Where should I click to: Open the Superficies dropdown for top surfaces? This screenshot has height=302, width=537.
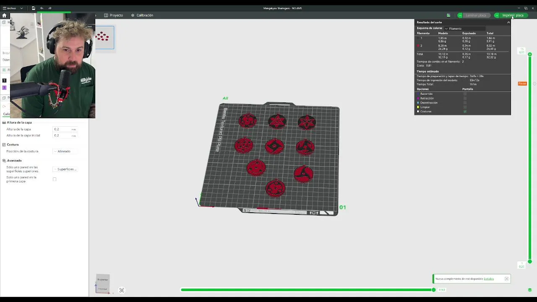point(65,169)
